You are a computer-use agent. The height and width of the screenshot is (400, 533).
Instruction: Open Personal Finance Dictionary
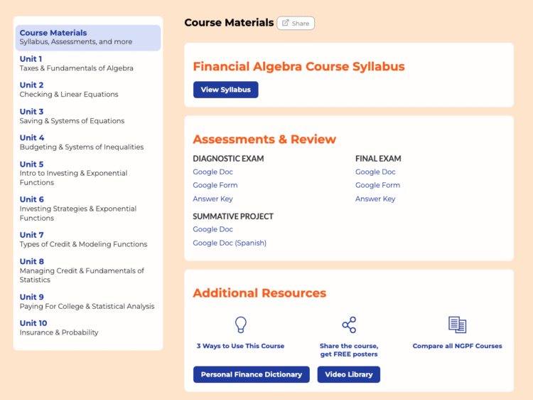point(251,374)
